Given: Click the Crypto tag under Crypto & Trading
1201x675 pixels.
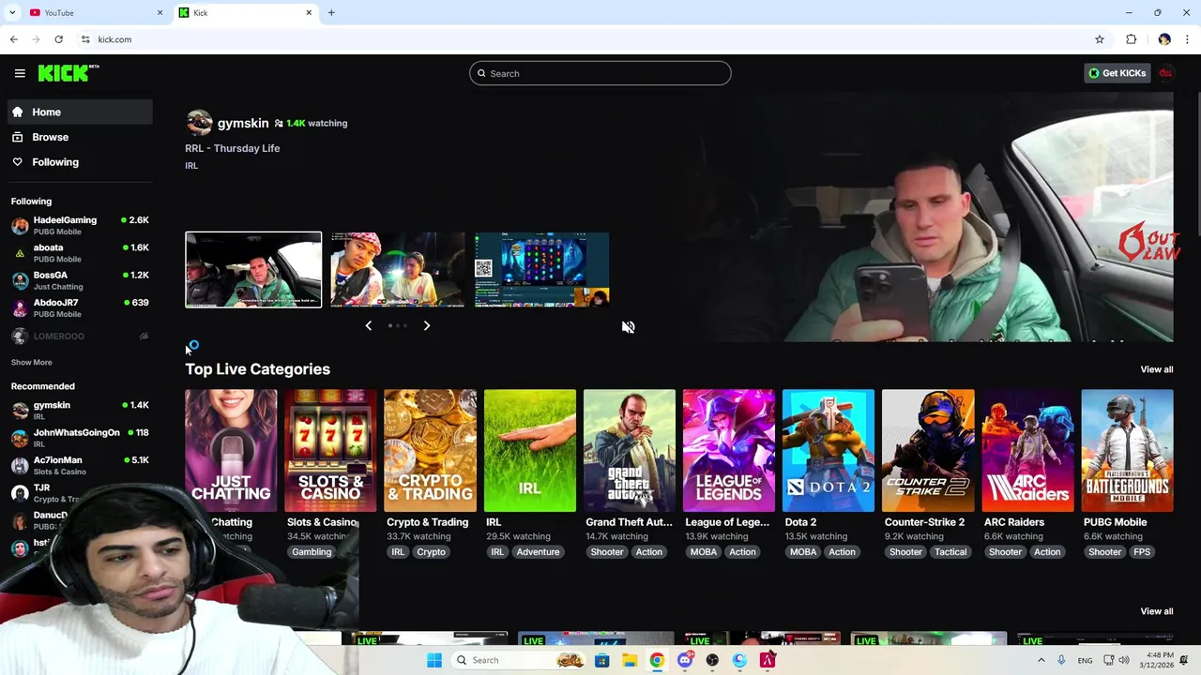Looking at the screenshot, I should (431, 552).
